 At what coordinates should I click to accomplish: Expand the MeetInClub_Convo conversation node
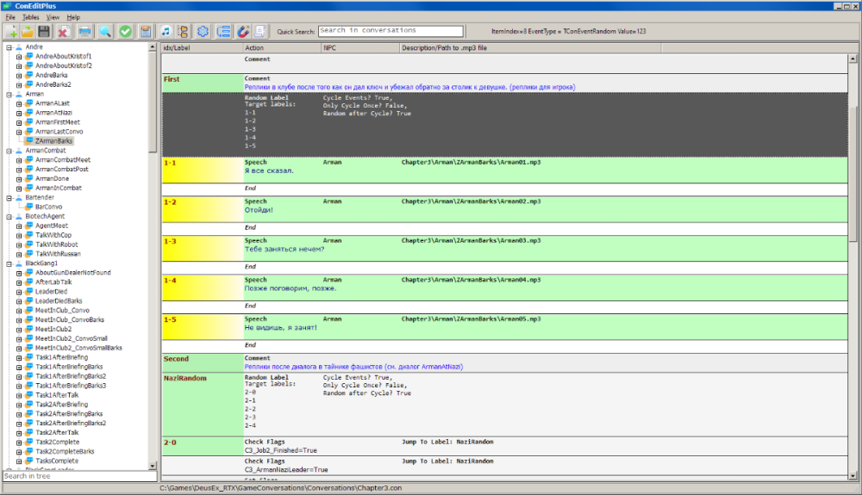(x=19, y=310)
